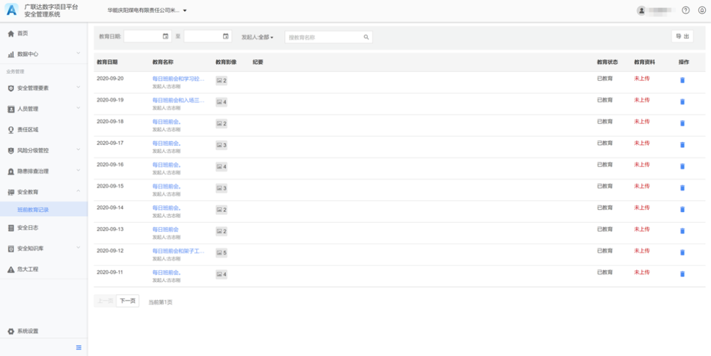Click the 2020-09-16 date cell
The height and width of the screenshot is (356, 711).
point(110,164)
